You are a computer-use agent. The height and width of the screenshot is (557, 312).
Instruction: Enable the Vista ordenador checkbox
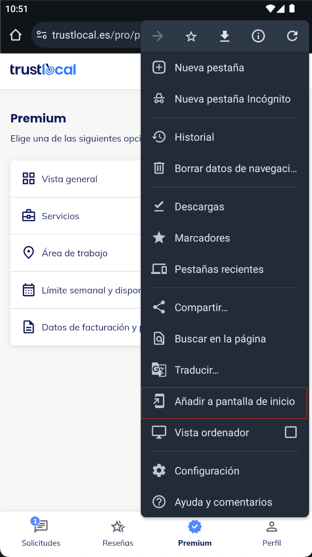[291, 432]
